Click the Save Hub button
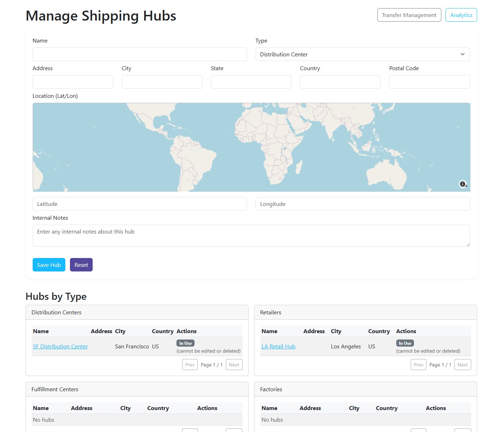The image size is (491, 432). 49,265
